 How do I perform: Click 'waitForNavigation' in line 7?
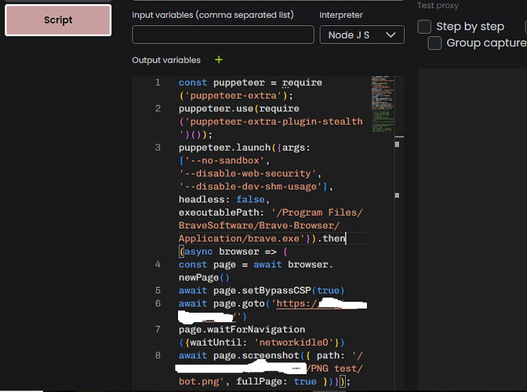[256, 329]
